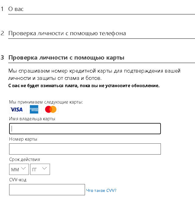The width and height of the screenshot is (195, 198).
Task: Open the ММ expiration month dropdown
Action: pos(19,169)
